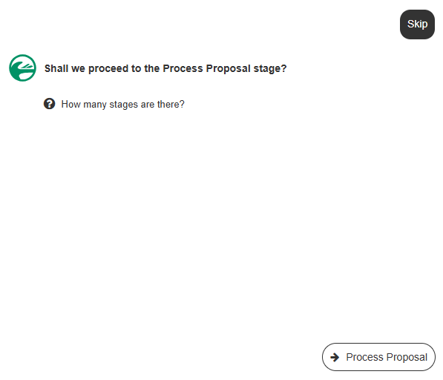Viewport: 443px width, 380px height.
Task: Click the assistant avatar icon
Action: tap(22, 68)
